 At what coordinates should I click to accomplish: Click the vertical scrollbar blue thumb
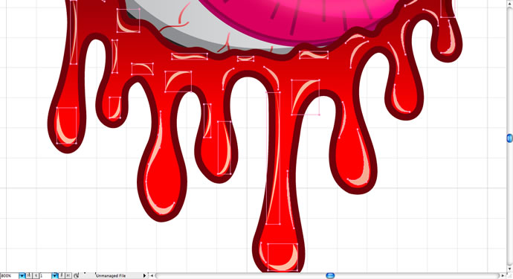click(510, 138)
